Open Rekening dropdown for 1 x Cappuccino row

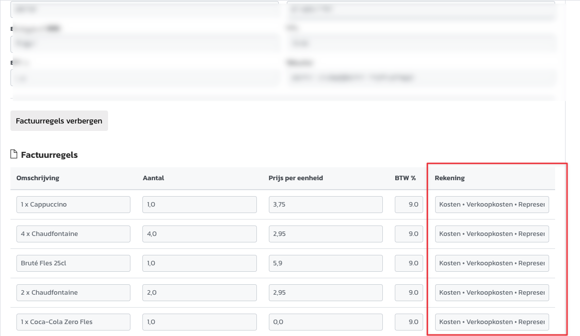tap(491, 205)
